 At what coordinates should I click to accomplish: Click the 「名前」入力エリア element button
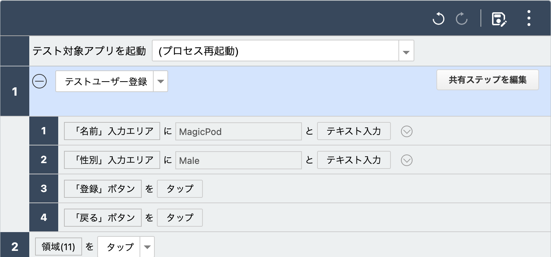[x=112, y=131]
